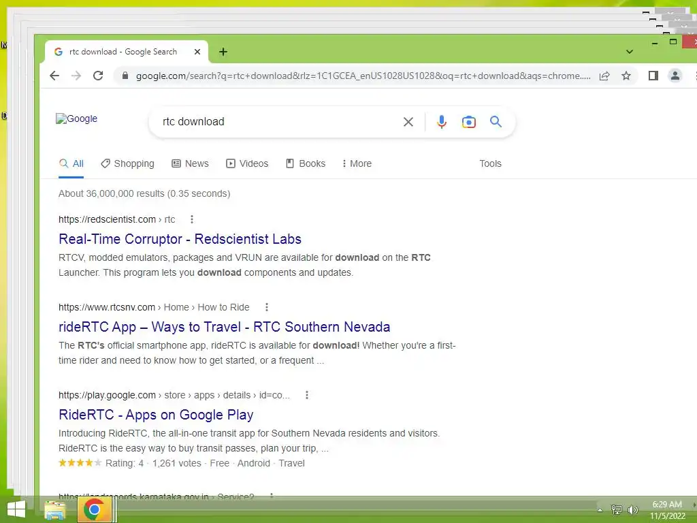Open rideRTC App – Ways to Travel result
The image size is (697, 523).
tap(225, 327)
